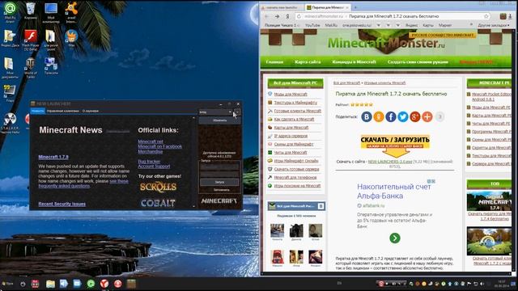The width and height of the screenshot is (518, 291).
Task: Click the Cobalt game logo
Action: [158, 203]
